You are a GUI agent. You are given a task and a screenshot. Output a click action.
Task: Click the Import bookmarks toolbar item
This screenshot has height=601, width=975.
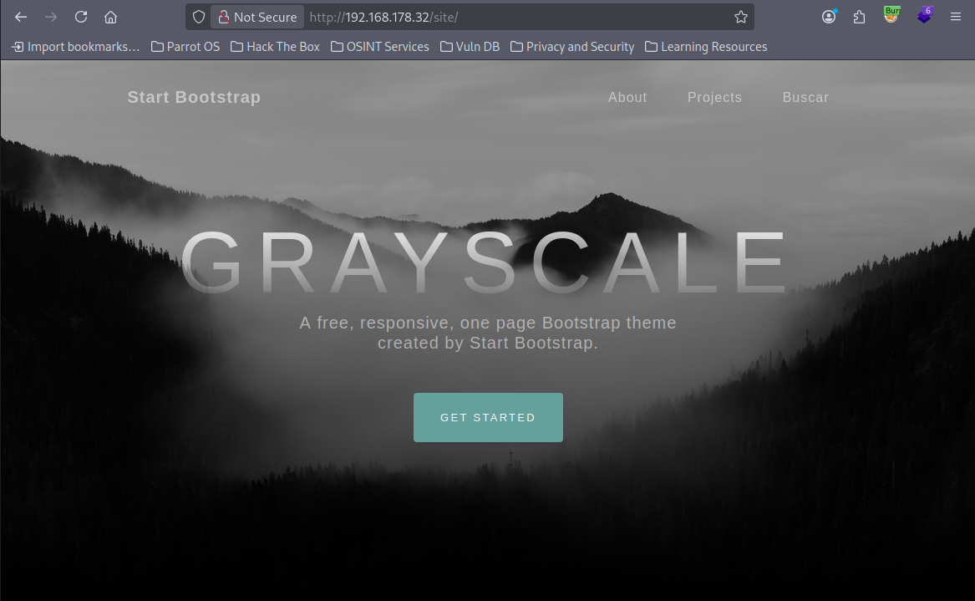(x=76, y=47)
